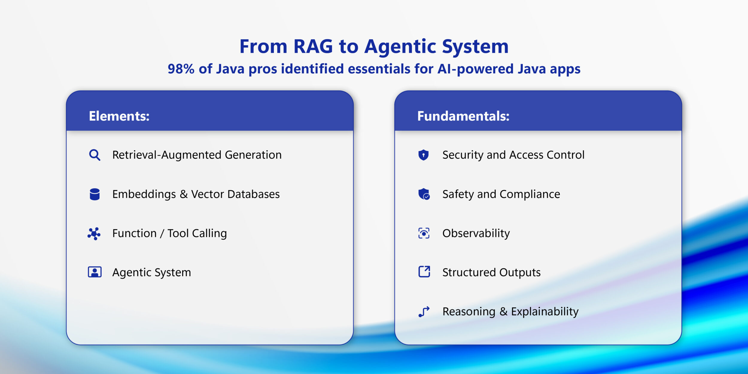
Task: Click the Reasoning branching arrow icon
Action: (x=424, y=311)
